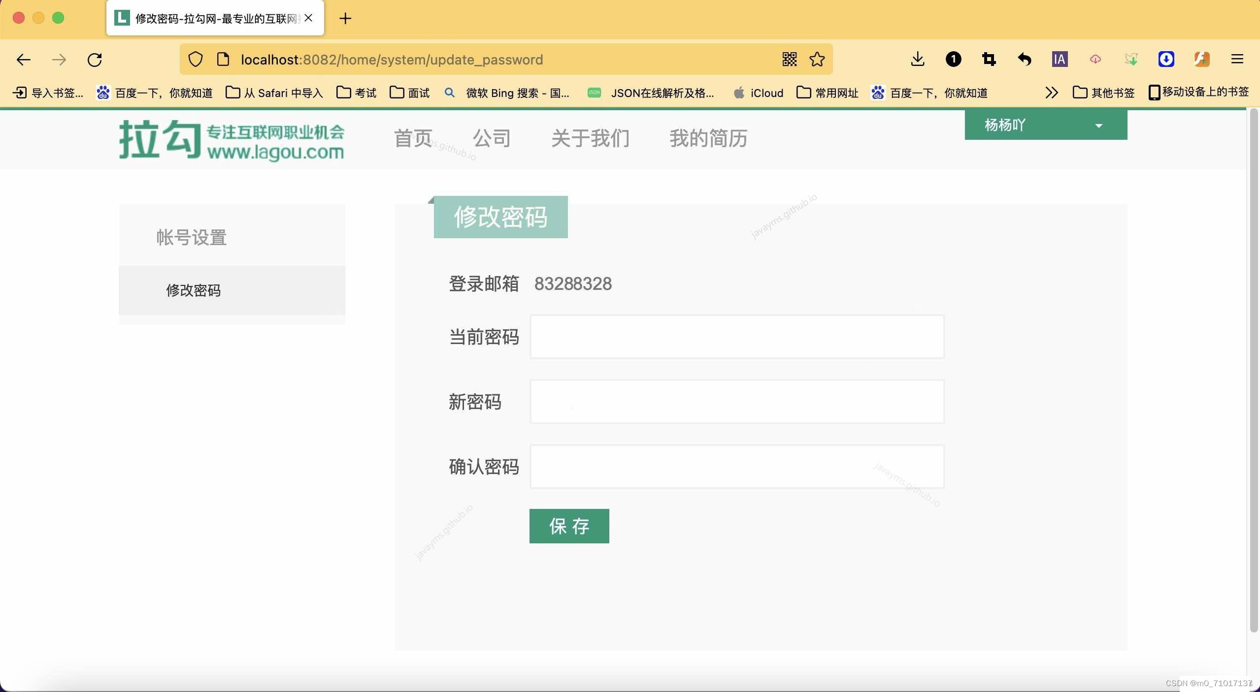Click the crop screenshot extension icon
This screenshot has width=1260, height=692.
[x=989, y=60]
